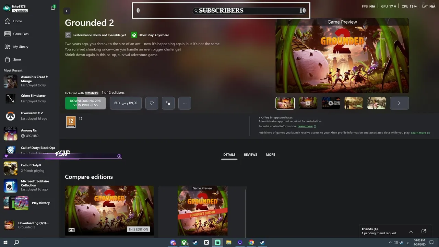Viewport: 439px width, 247px height.
Task: View download progress on Downloading 29% button
Action: [x=85, y=103]
